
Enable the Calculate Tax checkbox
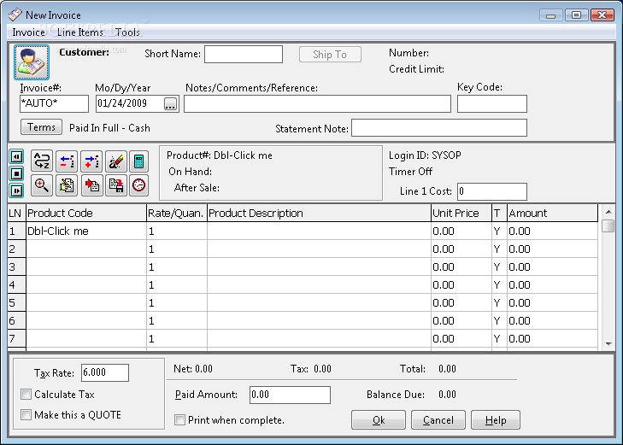point(26,395)
